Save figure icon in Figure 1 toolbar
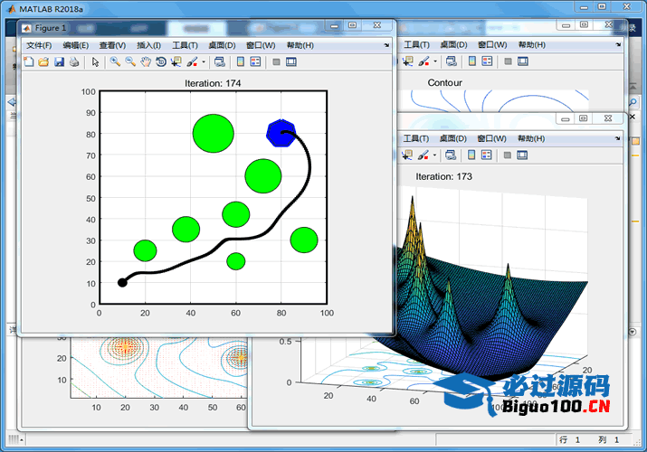 click(59, 61)
